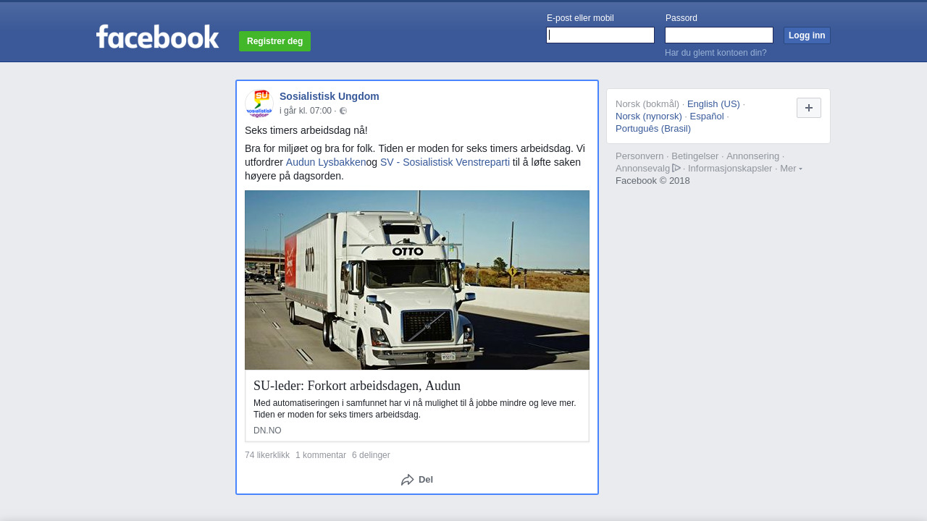Open the post timestamp i går kl. 07:00

click(x=306, y=111)
